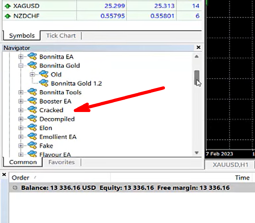Collapse the Bonnitta Gold tree node
The height and width of the screenshot is (223, 255).
21,66
